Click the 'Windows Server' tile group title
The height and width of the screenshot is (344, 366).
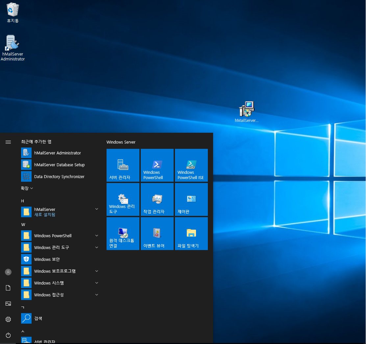(121, 142)
